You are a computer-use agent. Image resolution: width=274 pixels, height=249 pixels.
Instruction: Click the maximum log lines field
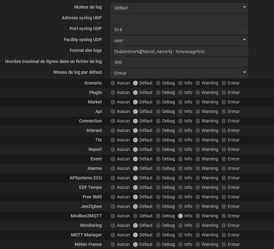point(179,62)
